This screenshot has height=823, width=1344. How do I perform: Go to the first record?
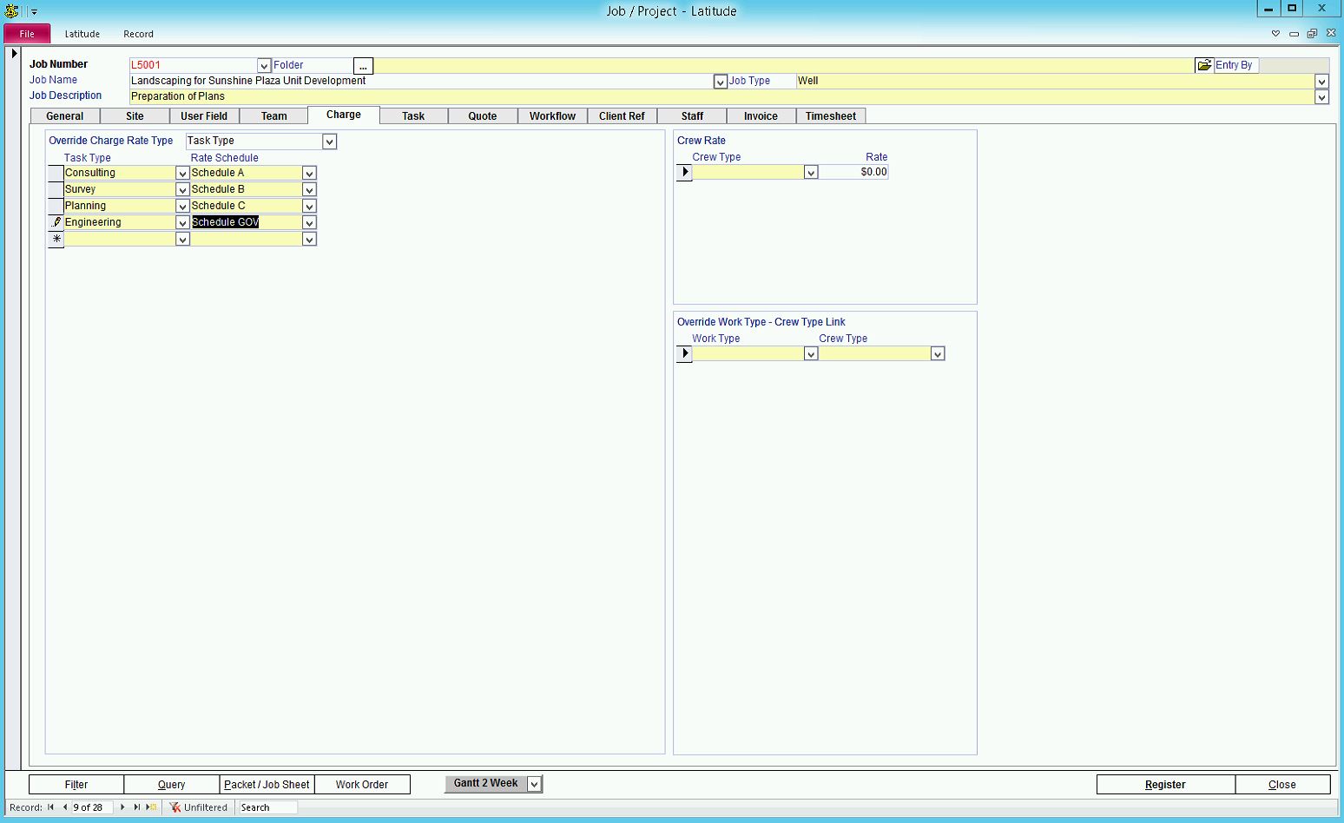tap(51, 807)
